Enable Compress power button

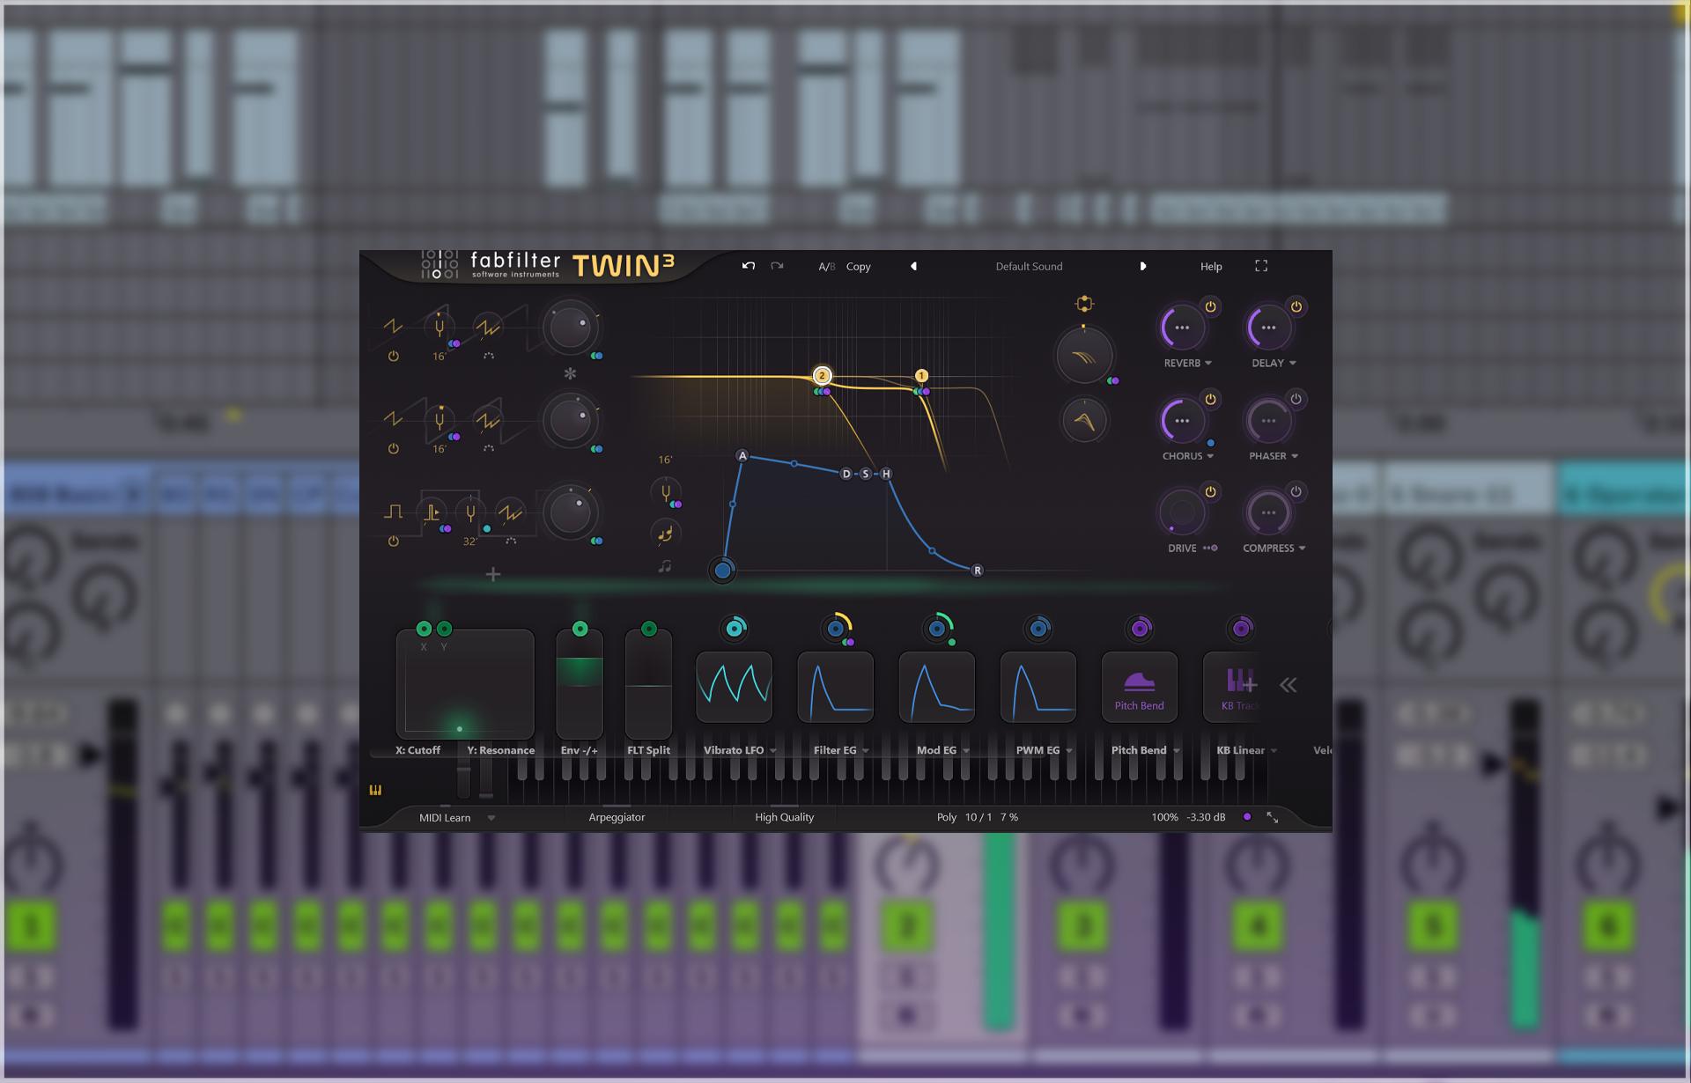1296,491
